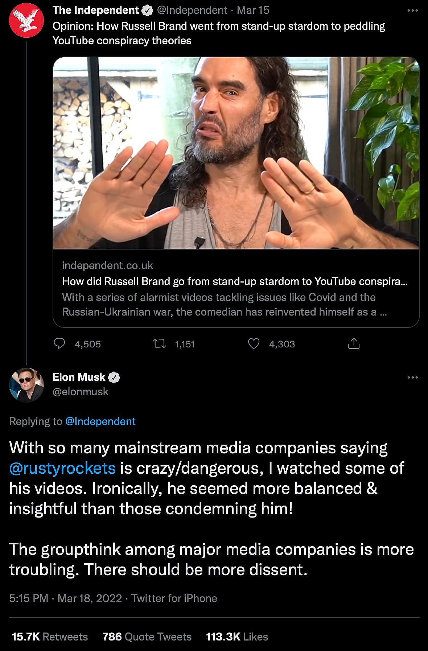This screenshot has width=428, height=651.
Task: Open more options on Elon Musk's reply
Action: pos(412,378)
